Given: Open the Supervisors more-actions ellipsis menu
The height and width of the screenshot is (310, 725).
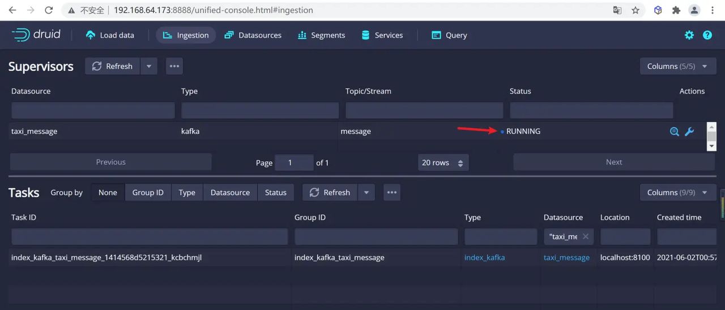Looking at the screenshot, I should 174,66.
